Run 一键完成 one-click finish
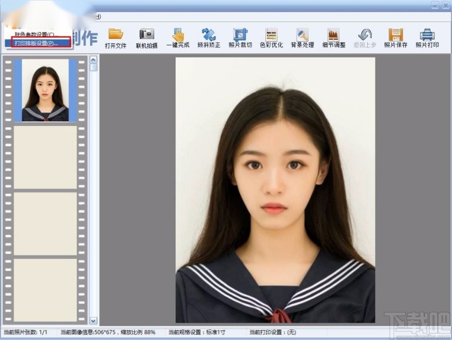Viewport: 452px width, 340px height. click(178, 38)
